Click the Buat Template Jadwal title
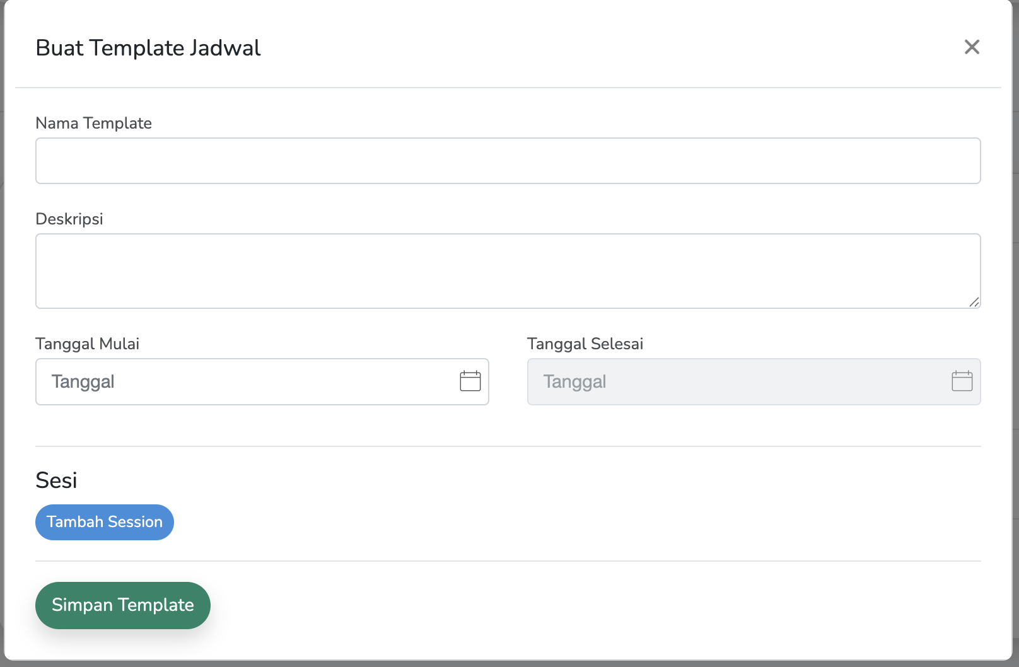 pos(148,48)
